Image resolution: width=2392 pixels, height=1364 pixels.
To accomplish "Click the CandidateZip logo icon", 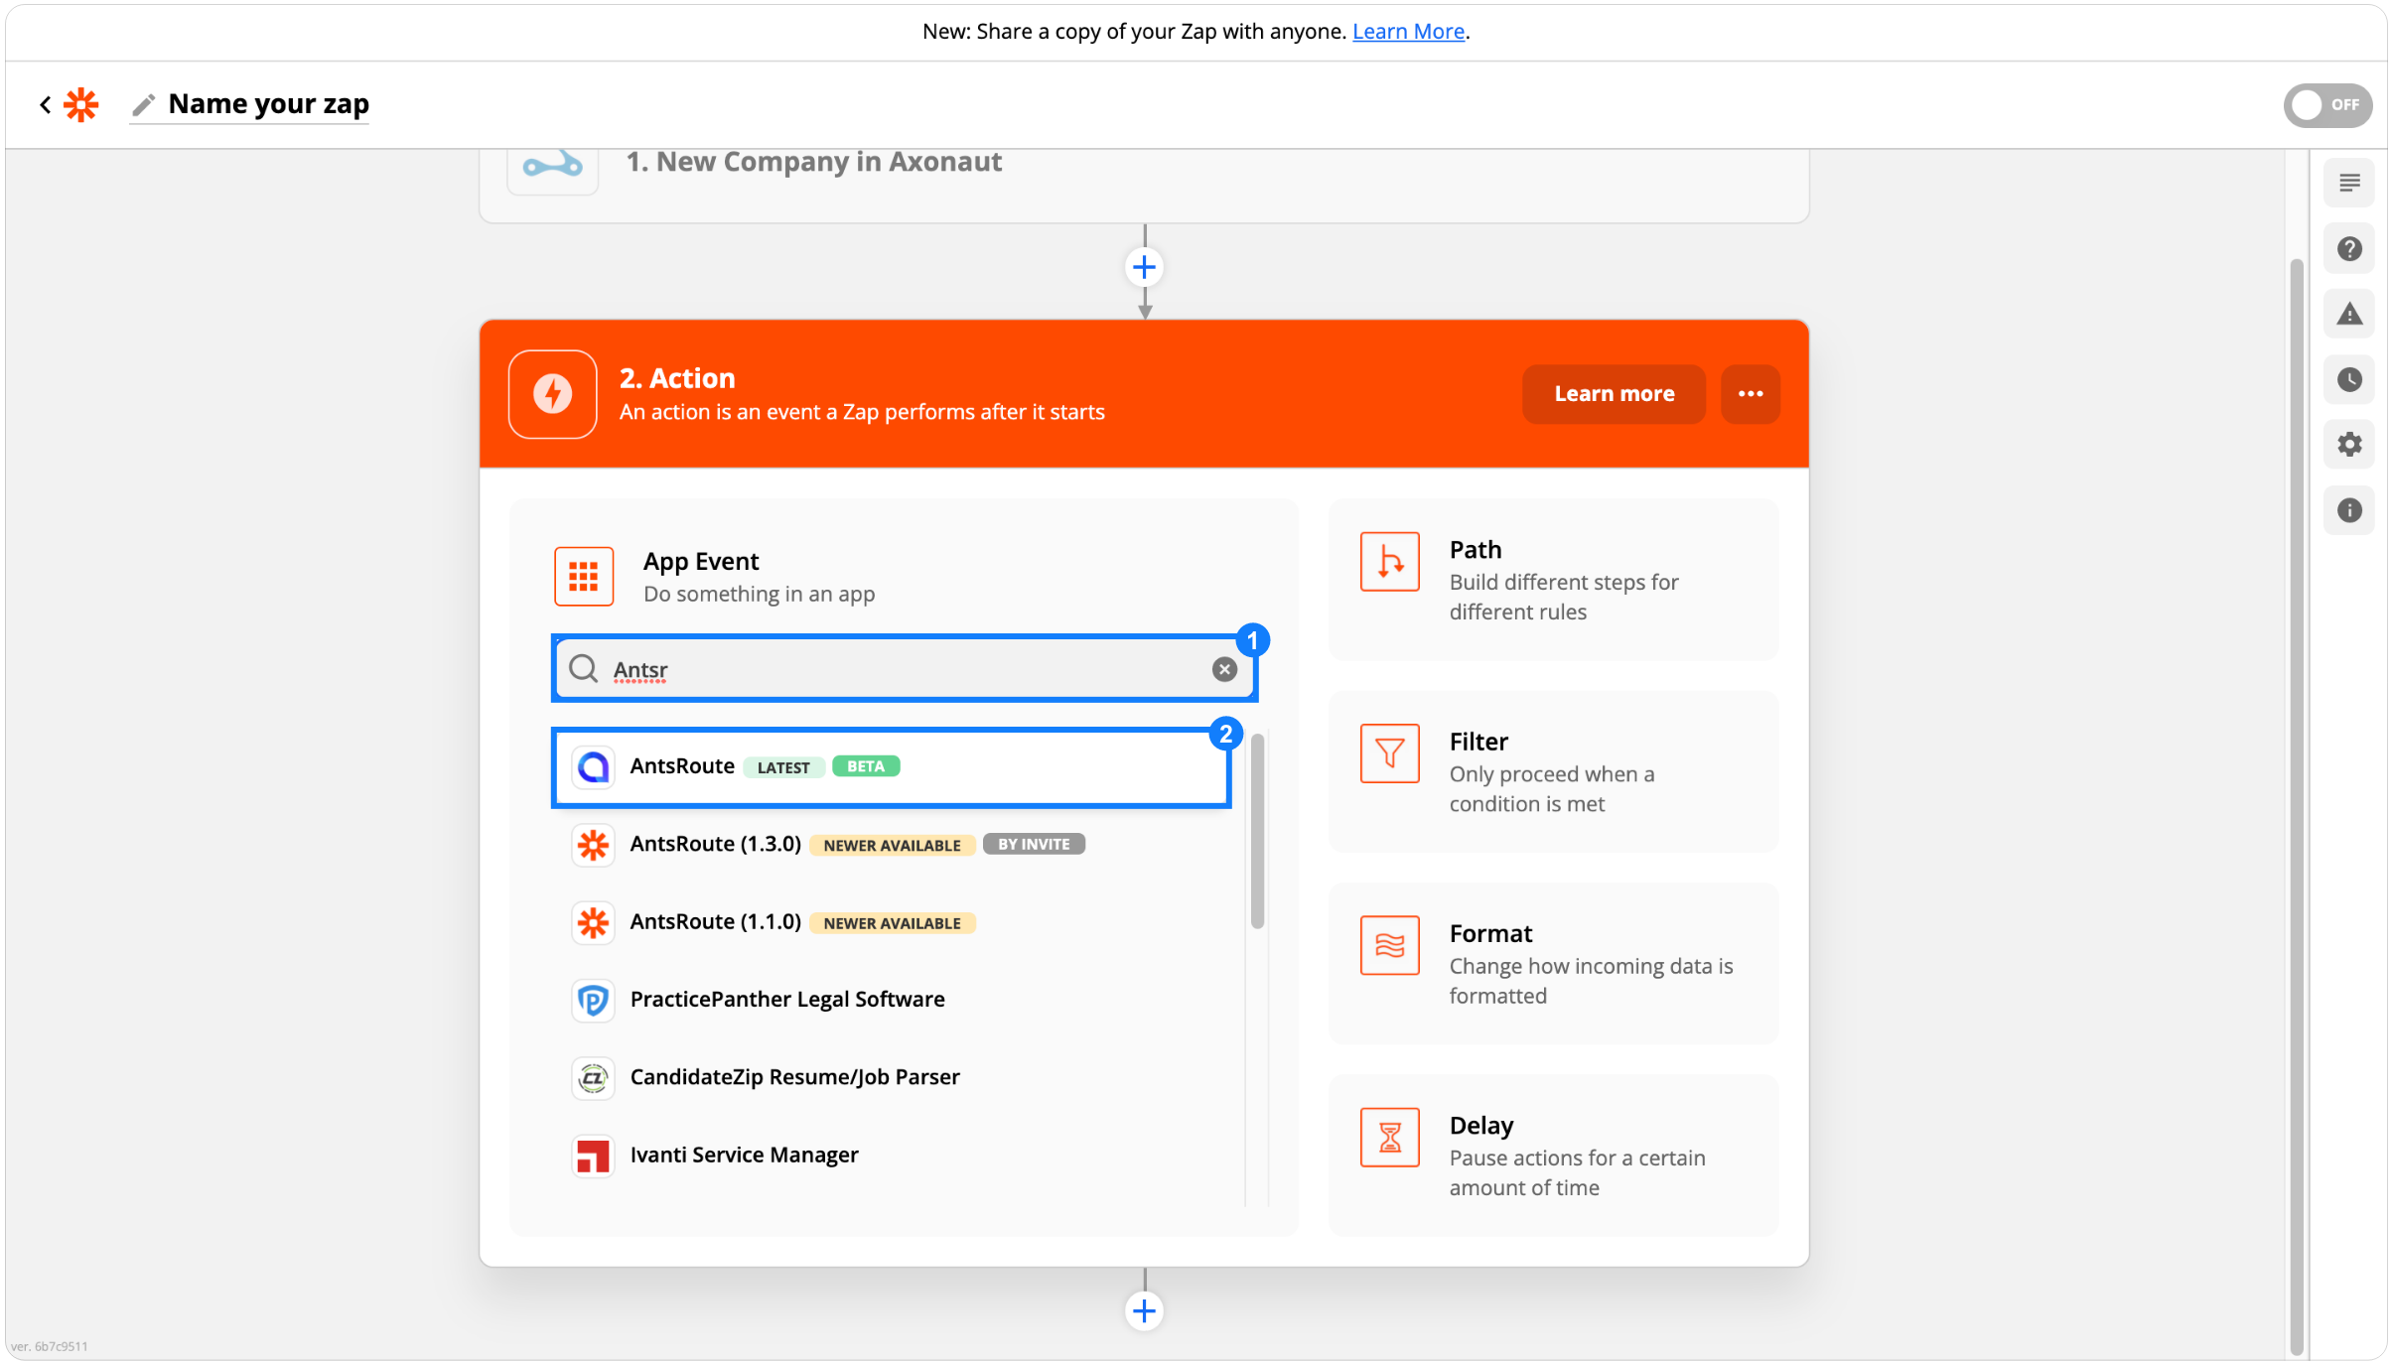I will (593, 1078).
